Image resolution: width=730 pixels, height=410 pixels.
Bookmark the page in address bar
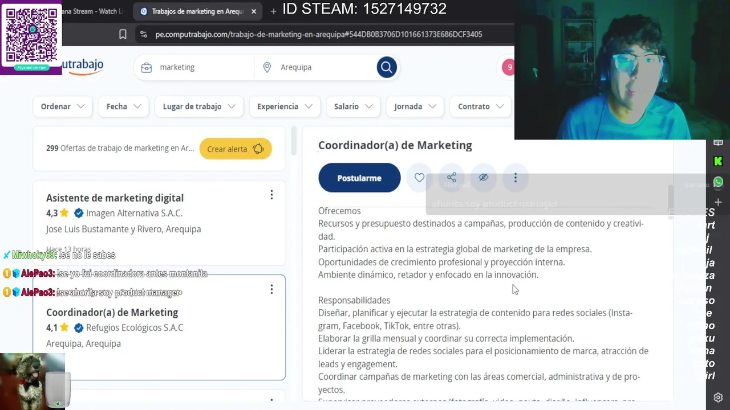pos(123,34)
